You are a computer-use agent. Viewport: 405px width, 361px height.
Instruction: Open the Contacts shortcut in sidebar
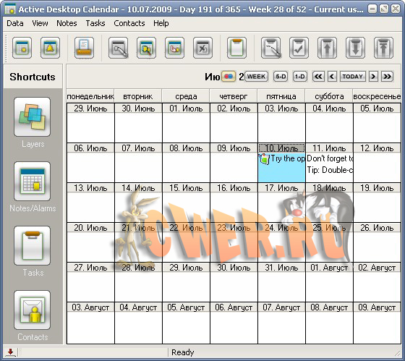point(33,310)
